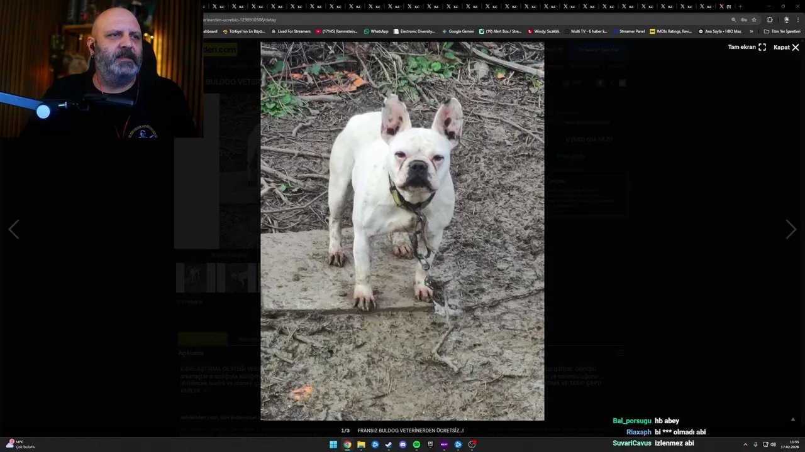Screen dimensions: 805x452
Task: Open Epic Games Launcher from the taskbar
Action: pos(430,444)
